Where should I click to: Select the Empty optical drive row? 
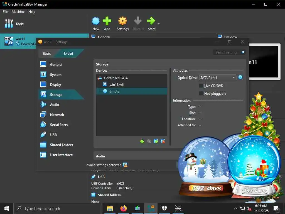(132, 91)
